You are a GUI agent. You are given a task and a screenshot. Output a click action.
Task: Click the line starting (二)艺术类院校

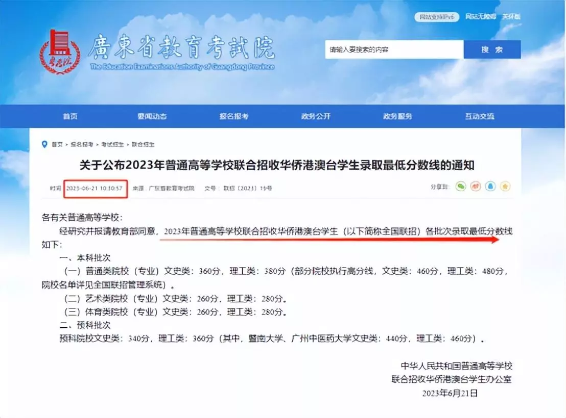[175, 298]
